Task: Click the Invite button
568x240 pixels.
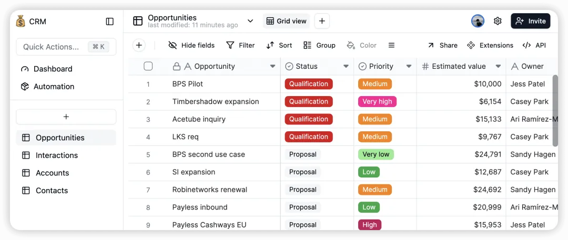Action: (x=531, y=21)
